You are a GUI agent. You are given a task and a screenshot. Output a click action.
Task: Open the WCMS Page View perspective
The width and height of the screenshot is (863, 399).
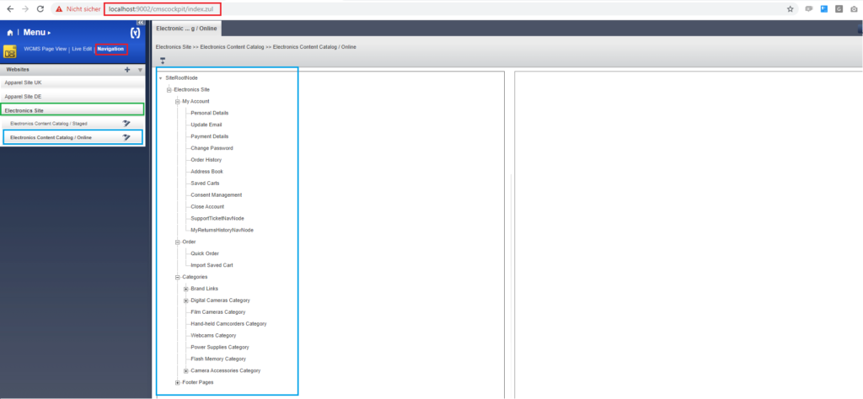(45, 49)
